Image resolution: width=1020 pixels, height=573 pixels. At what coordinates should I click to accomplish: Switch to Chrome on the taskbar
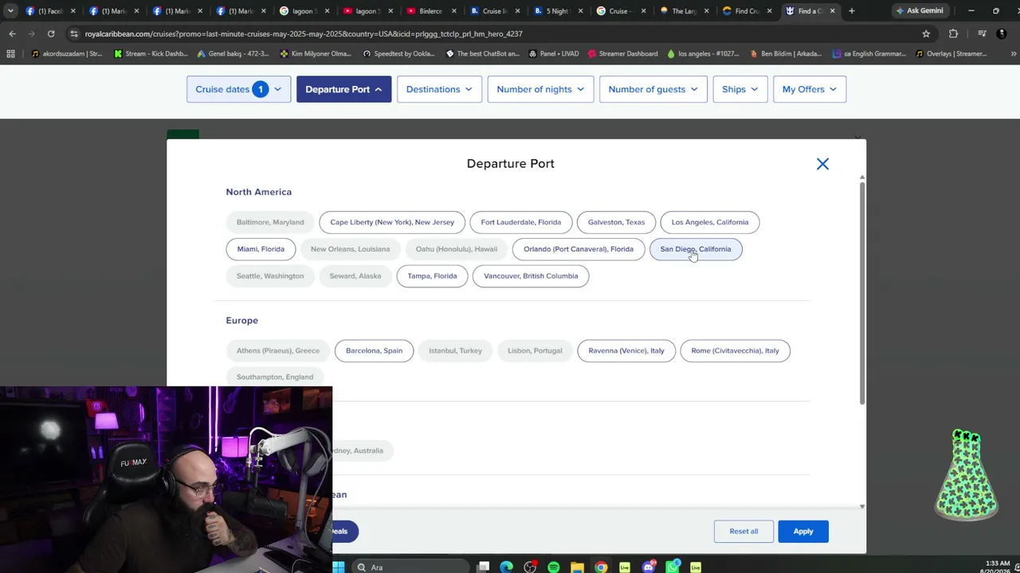(601, 567)
